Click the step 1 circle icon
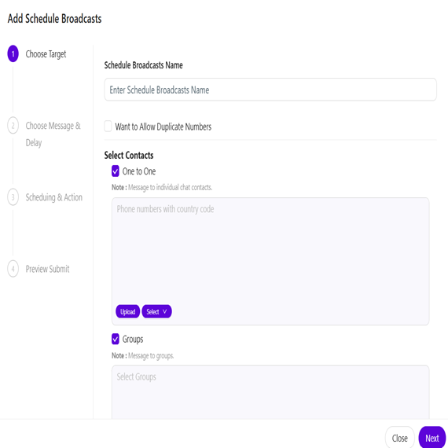448x448 pixels. pos(13,53)
